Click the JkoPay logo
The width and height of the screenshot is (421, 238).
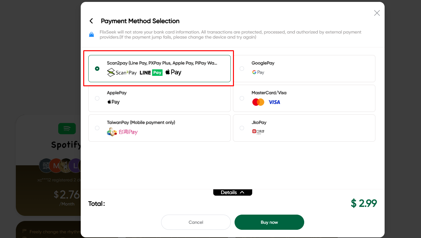(x=258, y=131)
